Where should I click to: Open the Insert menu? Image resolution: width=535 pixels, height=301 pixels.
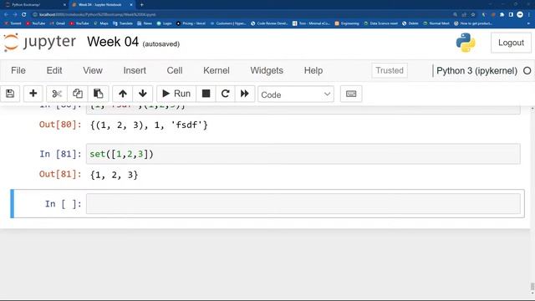pos(135,70)
